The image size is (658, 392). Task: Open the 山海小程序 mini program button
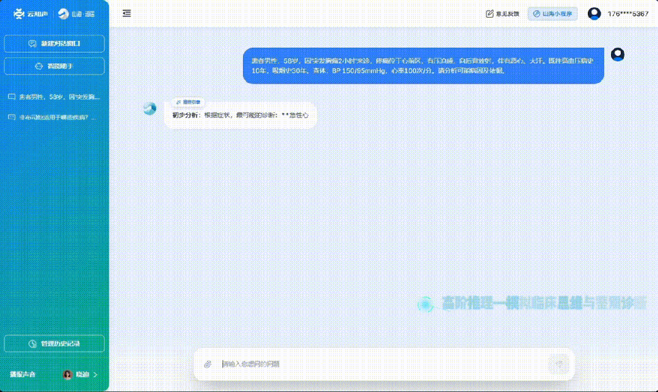(x=552, y=13)
